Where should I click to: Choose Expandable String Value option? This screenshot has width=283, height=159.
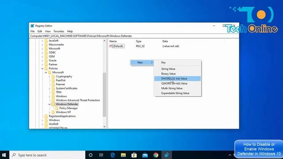178,93
